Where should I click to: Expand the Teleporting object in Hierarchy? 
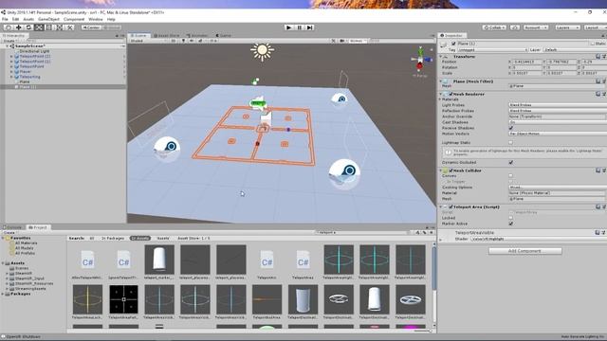(11, 77)
